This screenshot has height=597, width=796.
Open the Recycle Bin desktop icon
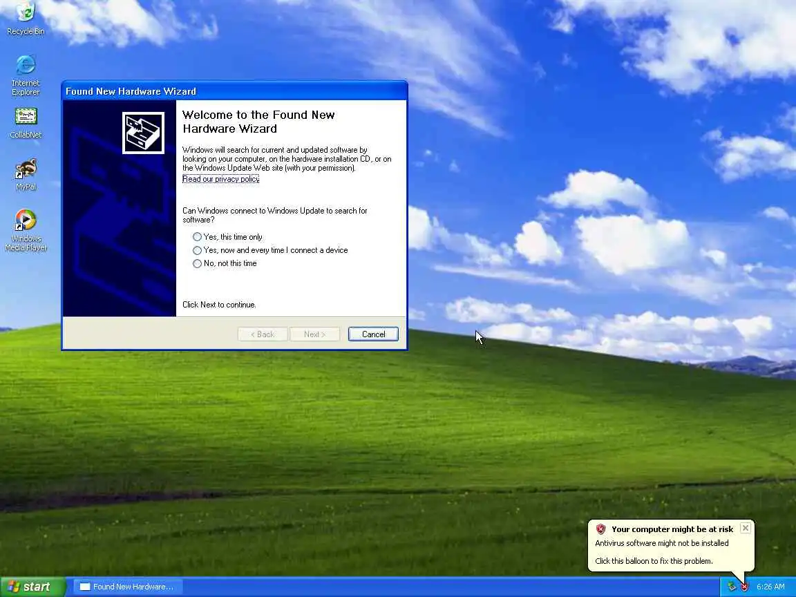[26, 18]
